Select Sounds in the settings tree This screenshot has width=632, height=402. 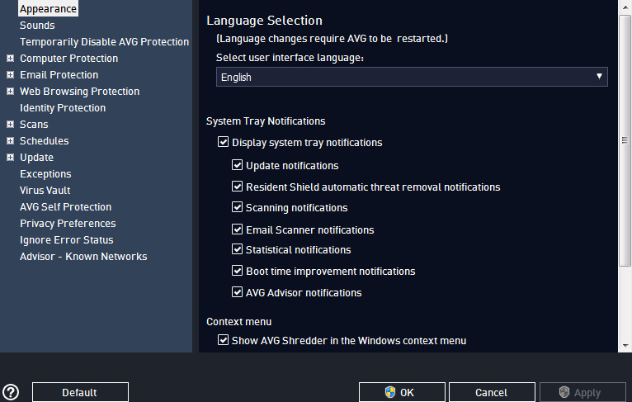coord(37,25)
